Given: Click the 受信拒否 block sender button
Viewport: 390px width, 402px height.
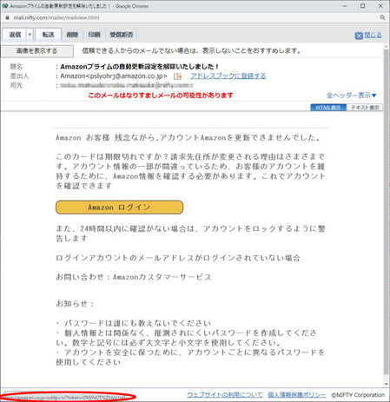Looking at the screenshot, I should (x=122, y=35).
